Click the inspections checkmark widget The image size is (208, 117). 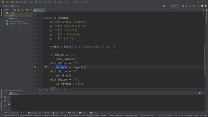[x=203, y=13]
